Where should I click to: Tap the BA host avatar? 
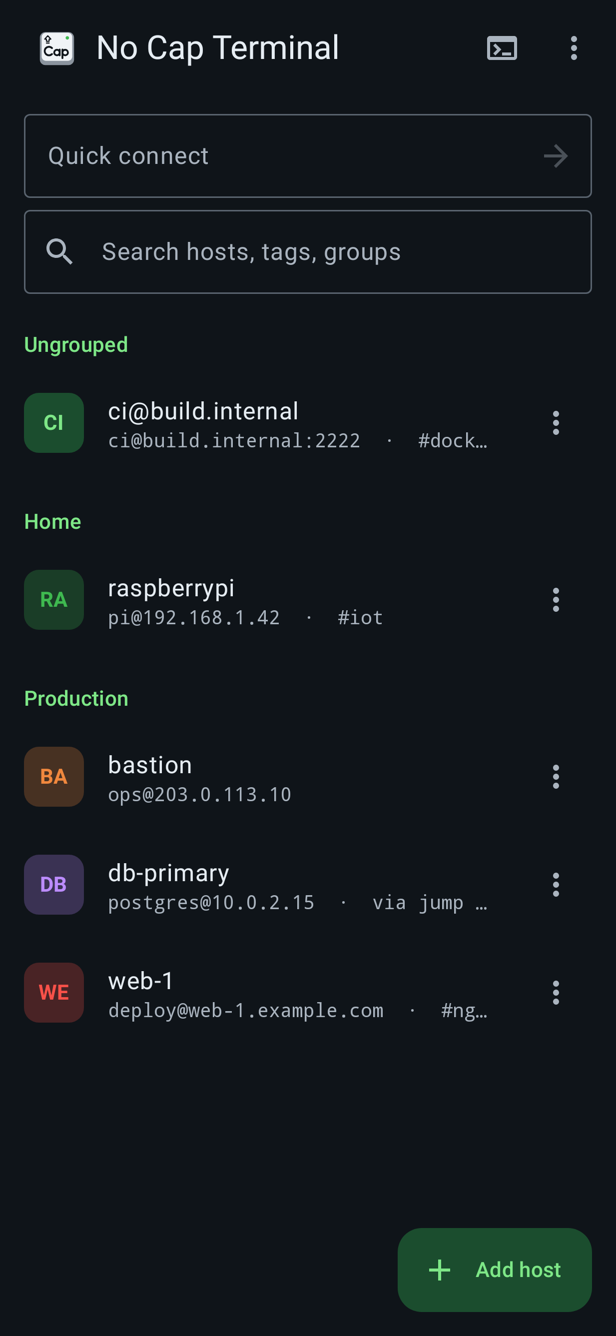coord(54,776)
